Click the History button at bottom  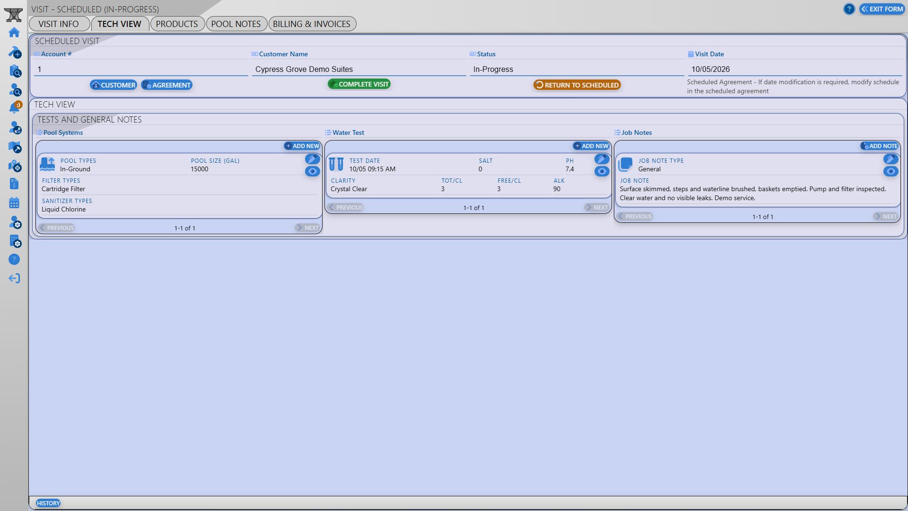click(48, 503)
